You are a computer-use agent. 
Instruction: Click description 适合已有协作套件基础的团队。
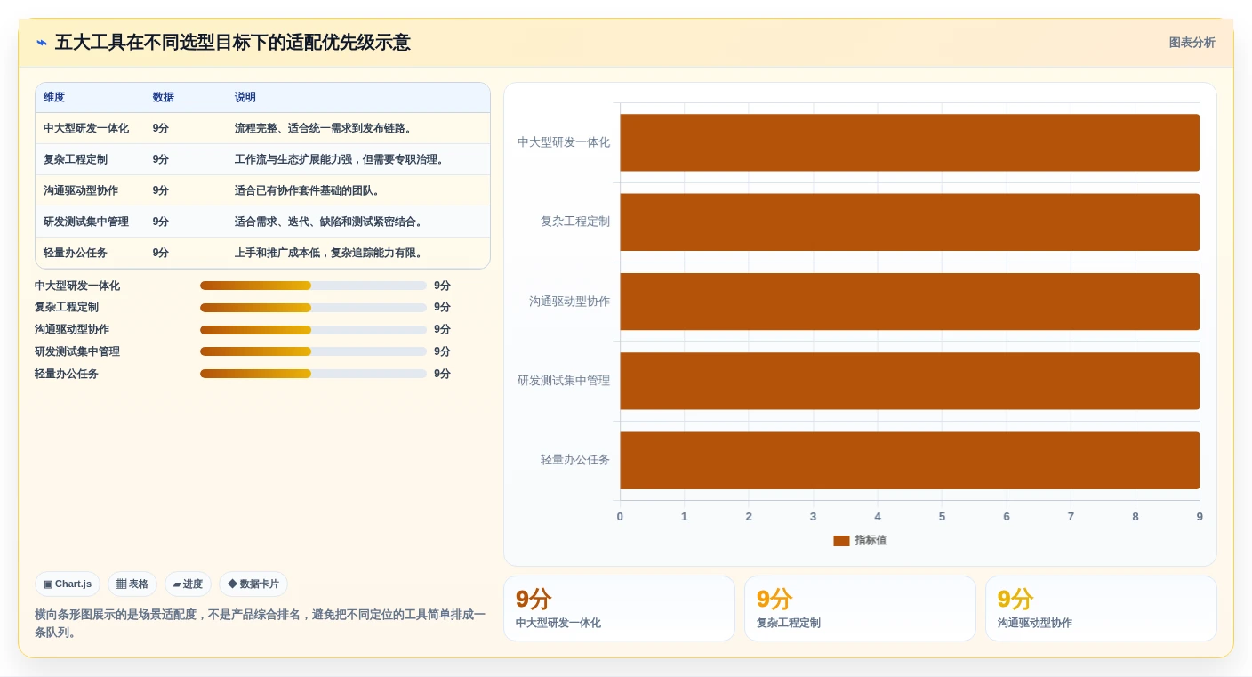click(x=309, y=190)
